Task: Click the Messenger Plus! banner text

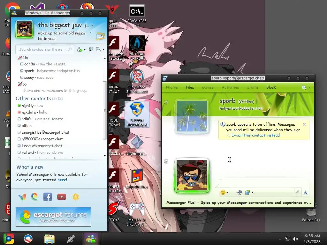Action: pos(239,203)
